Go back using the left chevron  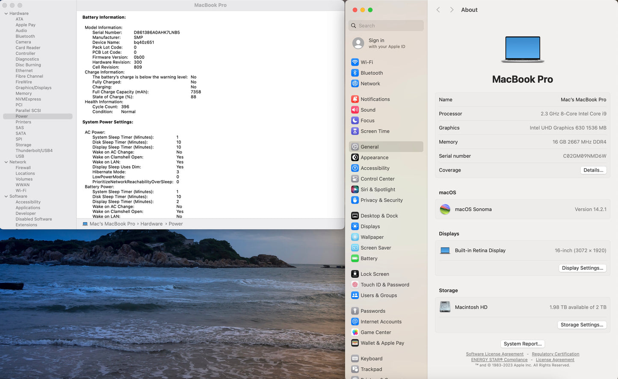click(438, 10)
